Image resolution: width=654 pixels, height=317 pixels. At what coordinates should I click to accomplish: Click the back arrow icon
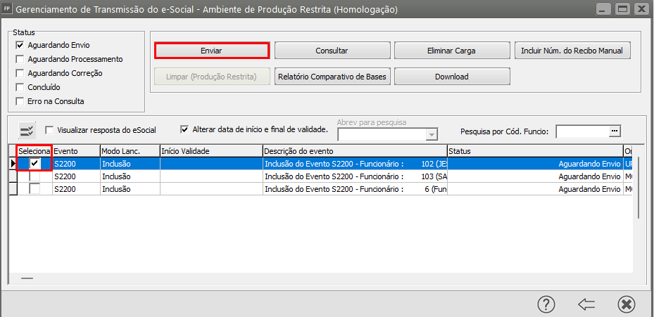[x=586, y=304]
